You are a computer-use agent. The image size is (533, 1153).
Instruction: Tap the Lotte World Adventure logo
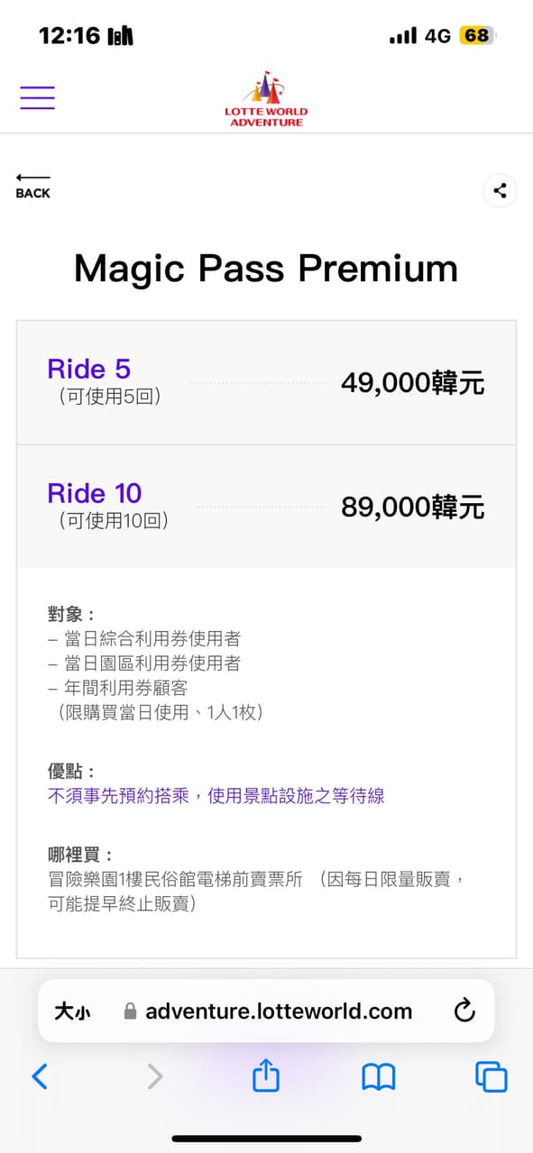tap(266, 99)
